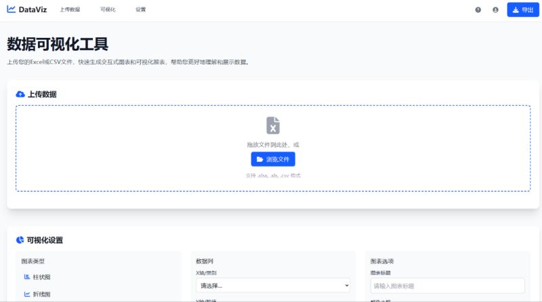Image resolution: width=542 pixels, height=302 pixels.
Task: Open the 可视化 navigation menu item
Action: coord(108,9)
